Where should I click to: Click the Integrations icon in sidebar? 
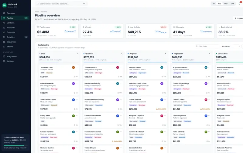click(4, 56)
